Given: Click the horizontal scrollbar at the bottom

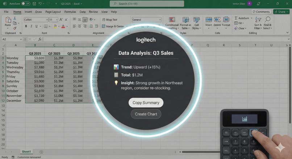Looking at the screenshot, I should (x=201, y=152).
